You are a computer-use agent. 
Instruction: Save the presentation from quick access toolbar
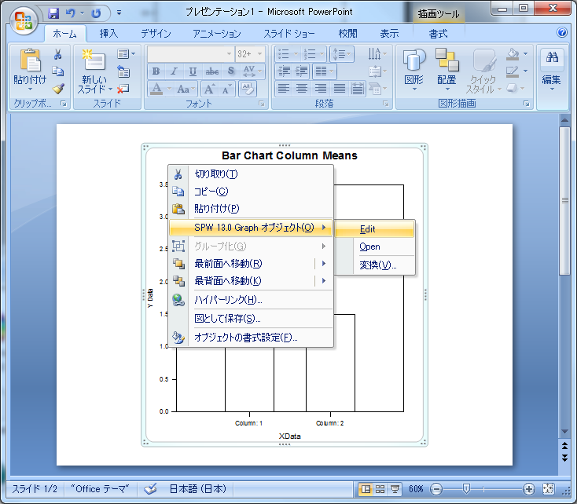(x=53, y=13)
